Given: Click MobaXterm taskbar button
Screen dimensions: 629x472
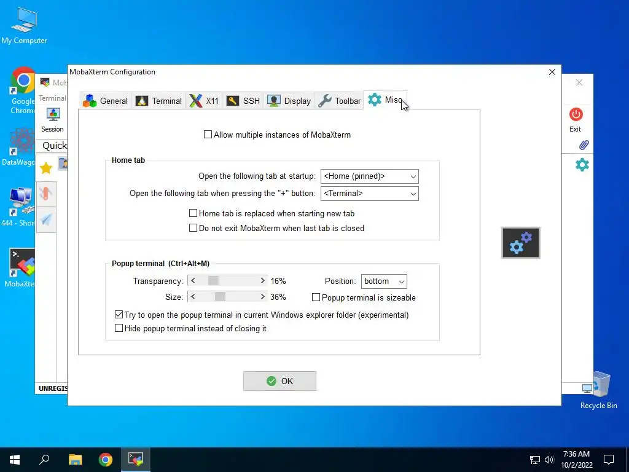Looking at the screenshot, I should (x=136, y=460).
